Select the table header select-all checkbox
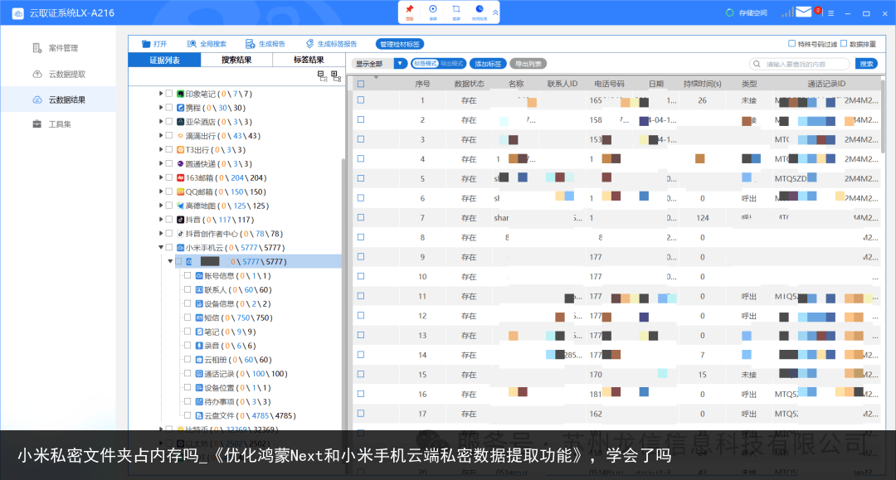Viewport: 896px width, 480px height. [x=361, y=84]
